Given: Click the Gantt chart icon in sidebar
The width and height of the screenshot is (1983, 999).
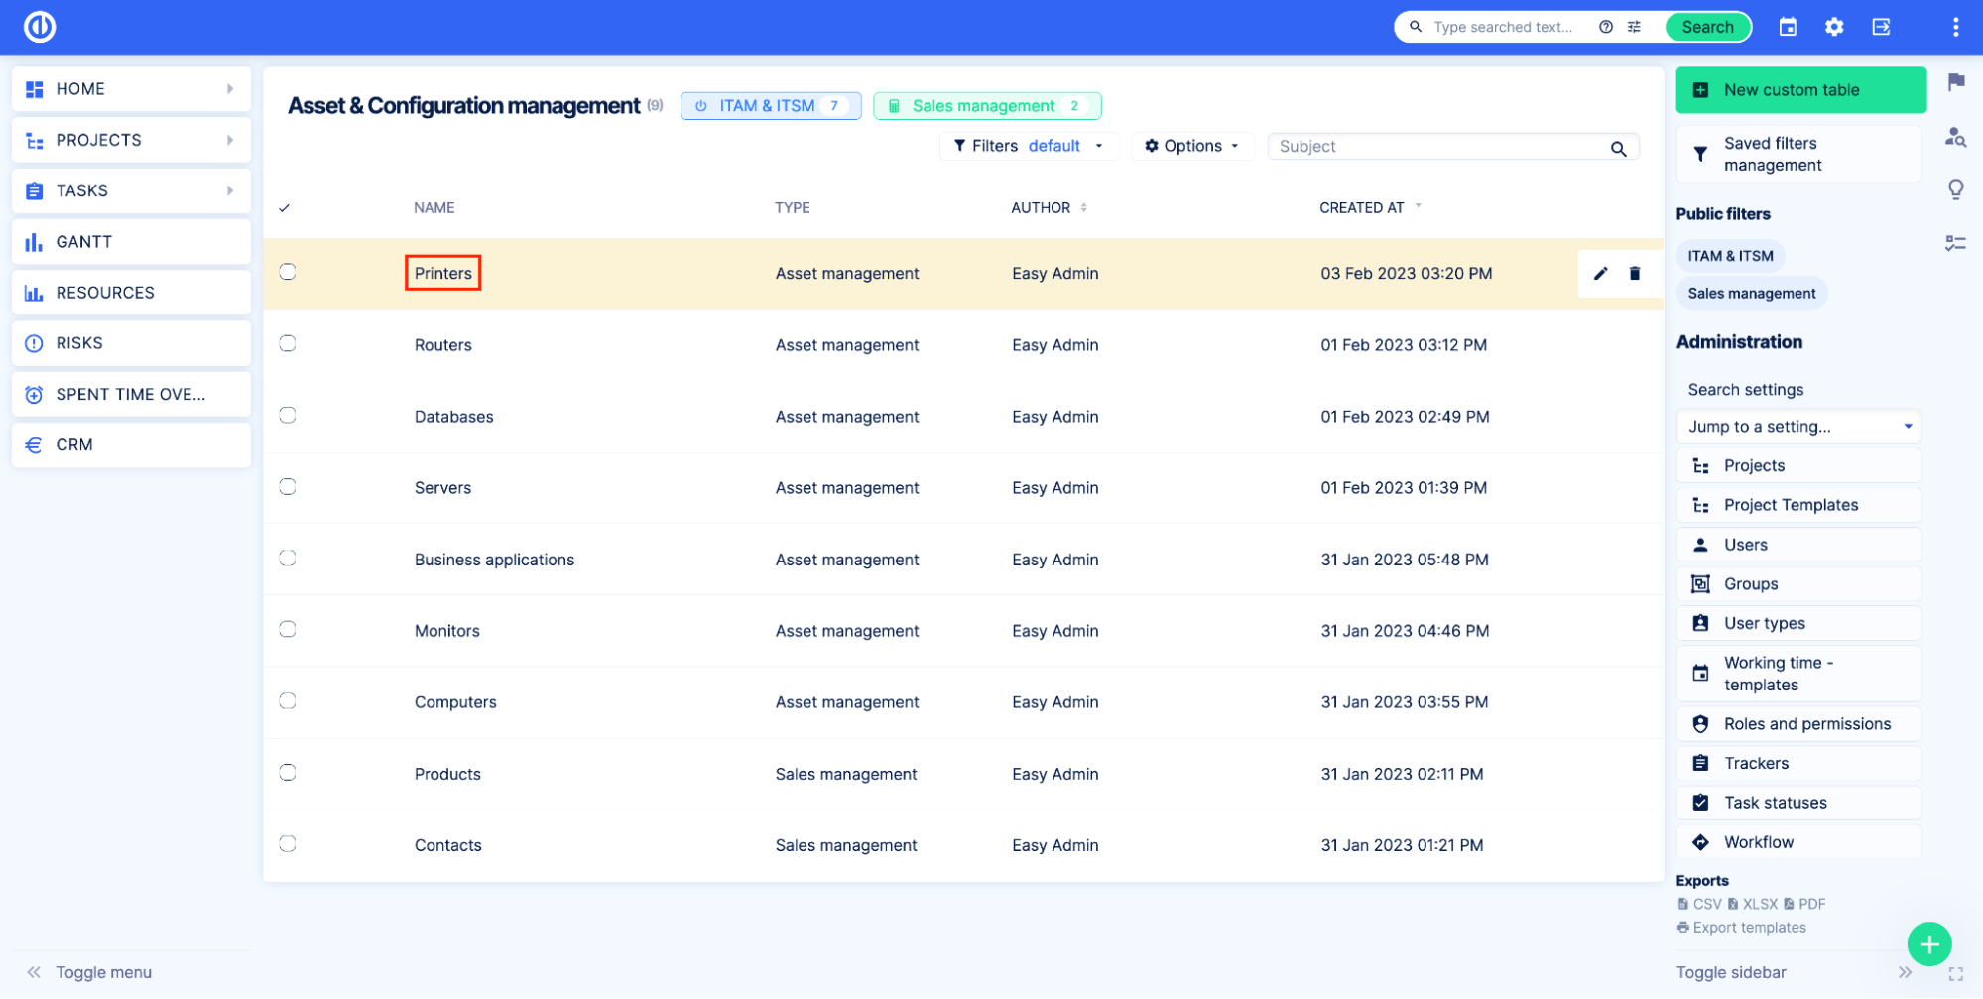Looking at the screenshot, I should 34,241.
